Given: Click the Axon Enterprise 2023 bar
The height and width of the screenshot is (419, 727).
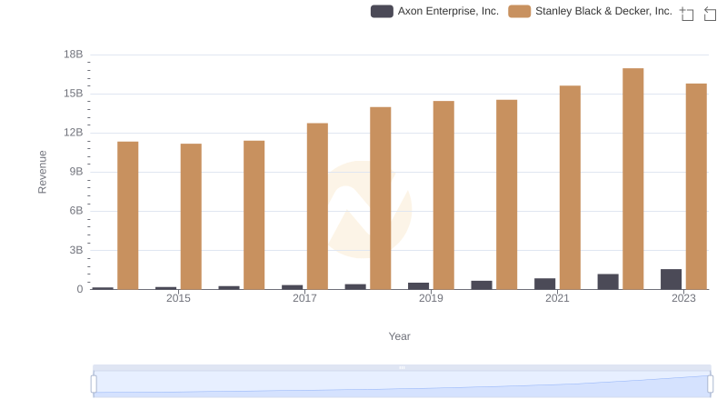Looking at the screenshot, I should [x=671, y=279].
